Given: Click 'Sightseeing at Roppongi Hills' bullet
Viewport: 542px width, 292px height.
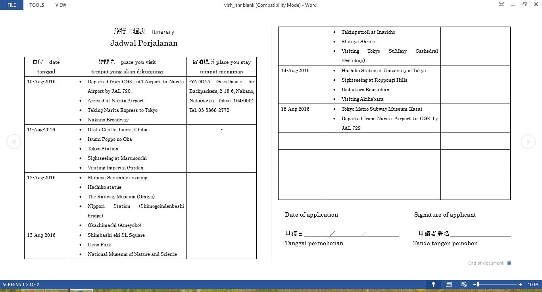Looking at the screenshot, I should coord(374,80).
